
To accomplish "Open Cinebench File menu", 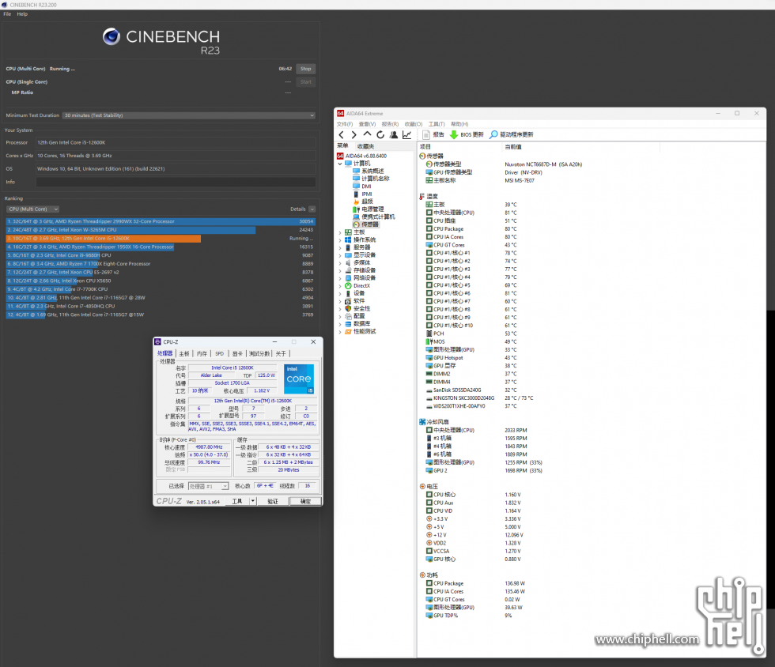I will coord(7,14).
